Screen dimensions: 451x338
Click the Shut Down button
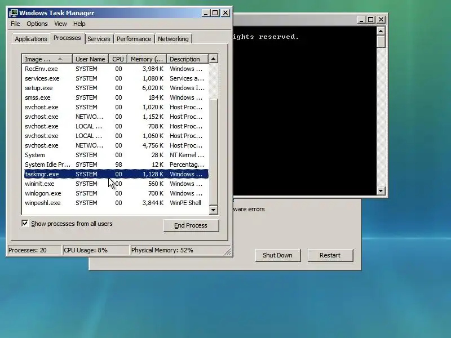point(277,255)
